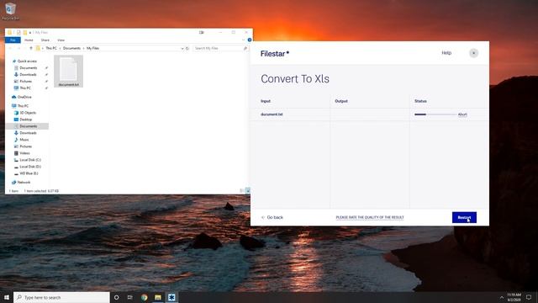Click the Status column header

pos(420,101)
